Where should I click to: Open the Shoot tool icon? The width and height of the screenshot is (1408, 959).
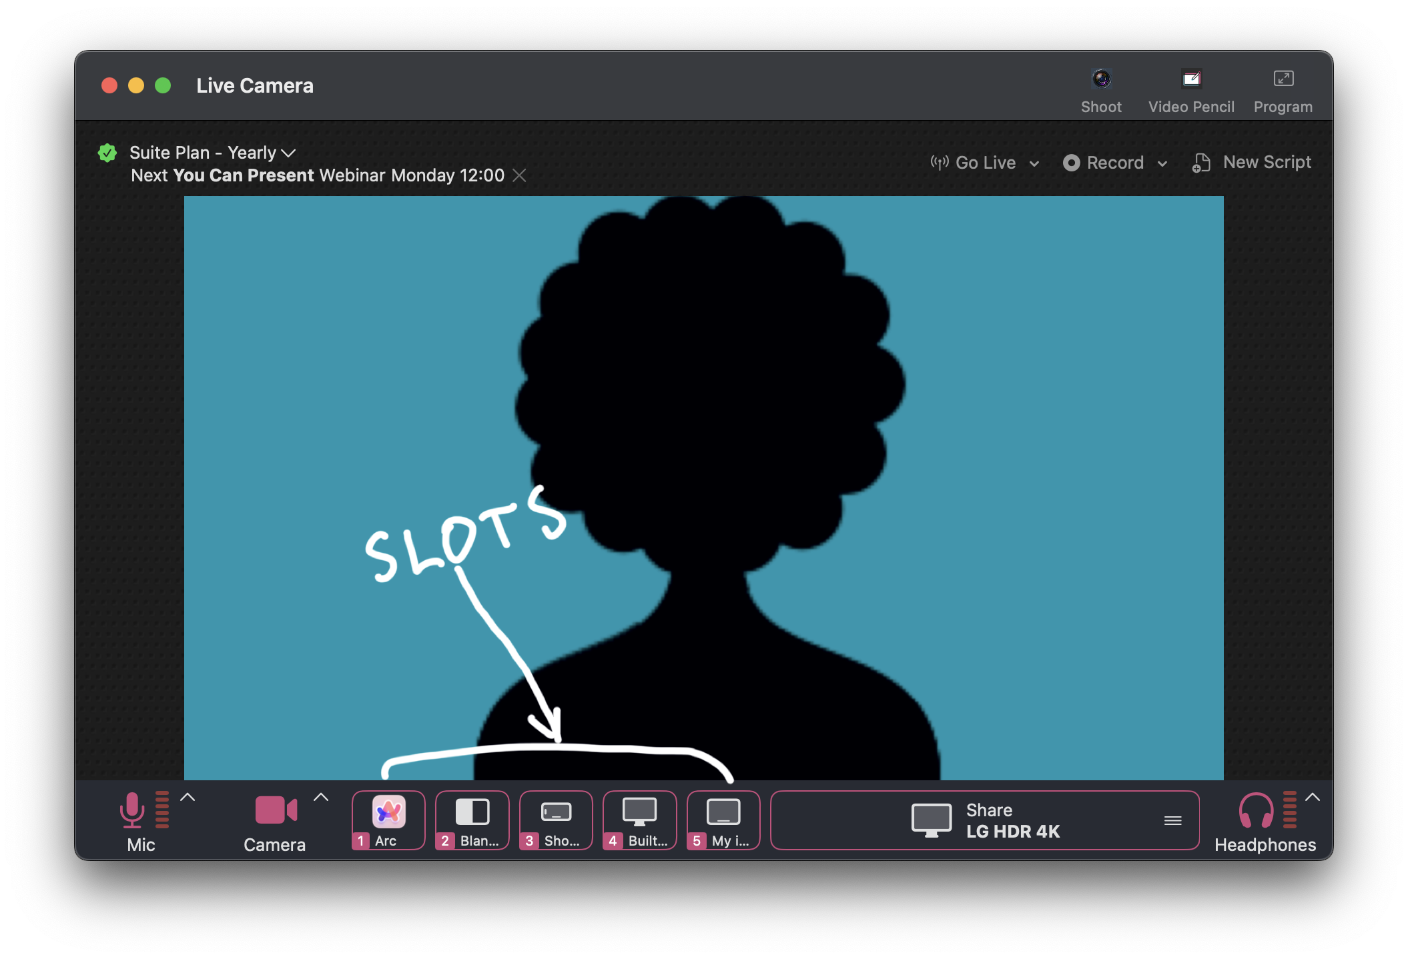click(x=1101, y=79)
